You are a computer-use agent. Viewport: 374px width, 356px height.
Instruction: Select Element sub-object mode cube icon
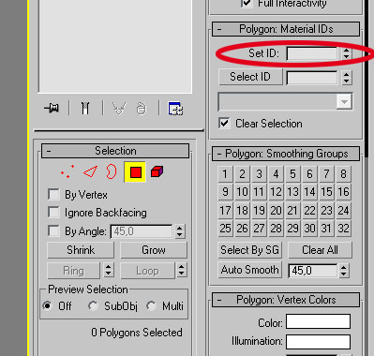pyautogui.click(x=157, y=171)
